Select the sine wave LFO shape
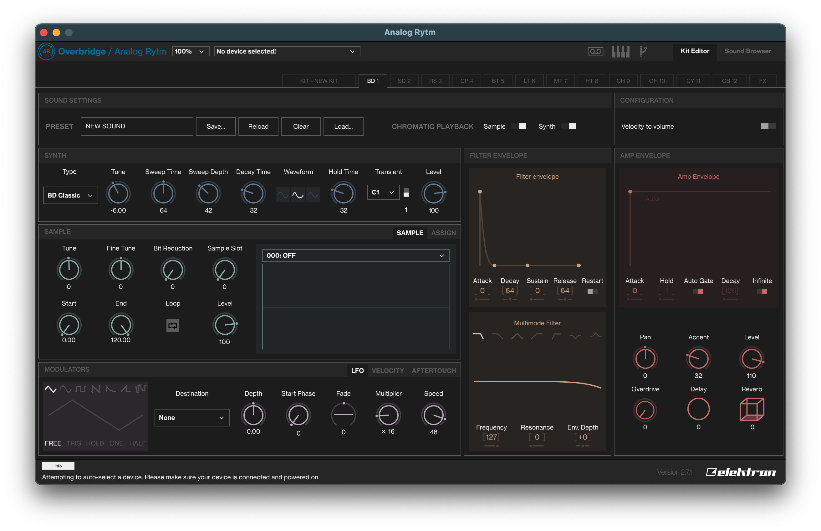Image resolution: width=821 pixels, height=531 pixels. pos(65,389)
